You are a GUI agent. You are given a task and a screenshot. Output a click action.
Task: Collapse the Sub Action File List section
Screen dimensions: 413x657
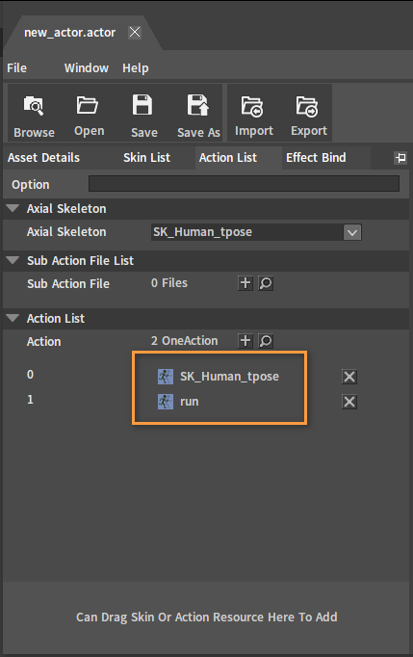pyautogui.click(x=13, y=260)
